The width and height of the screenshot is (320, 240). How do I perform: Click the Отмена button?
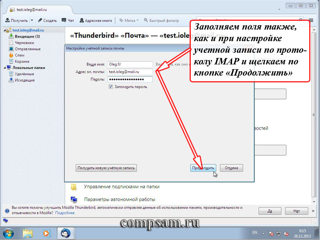(x=232, y=168)
